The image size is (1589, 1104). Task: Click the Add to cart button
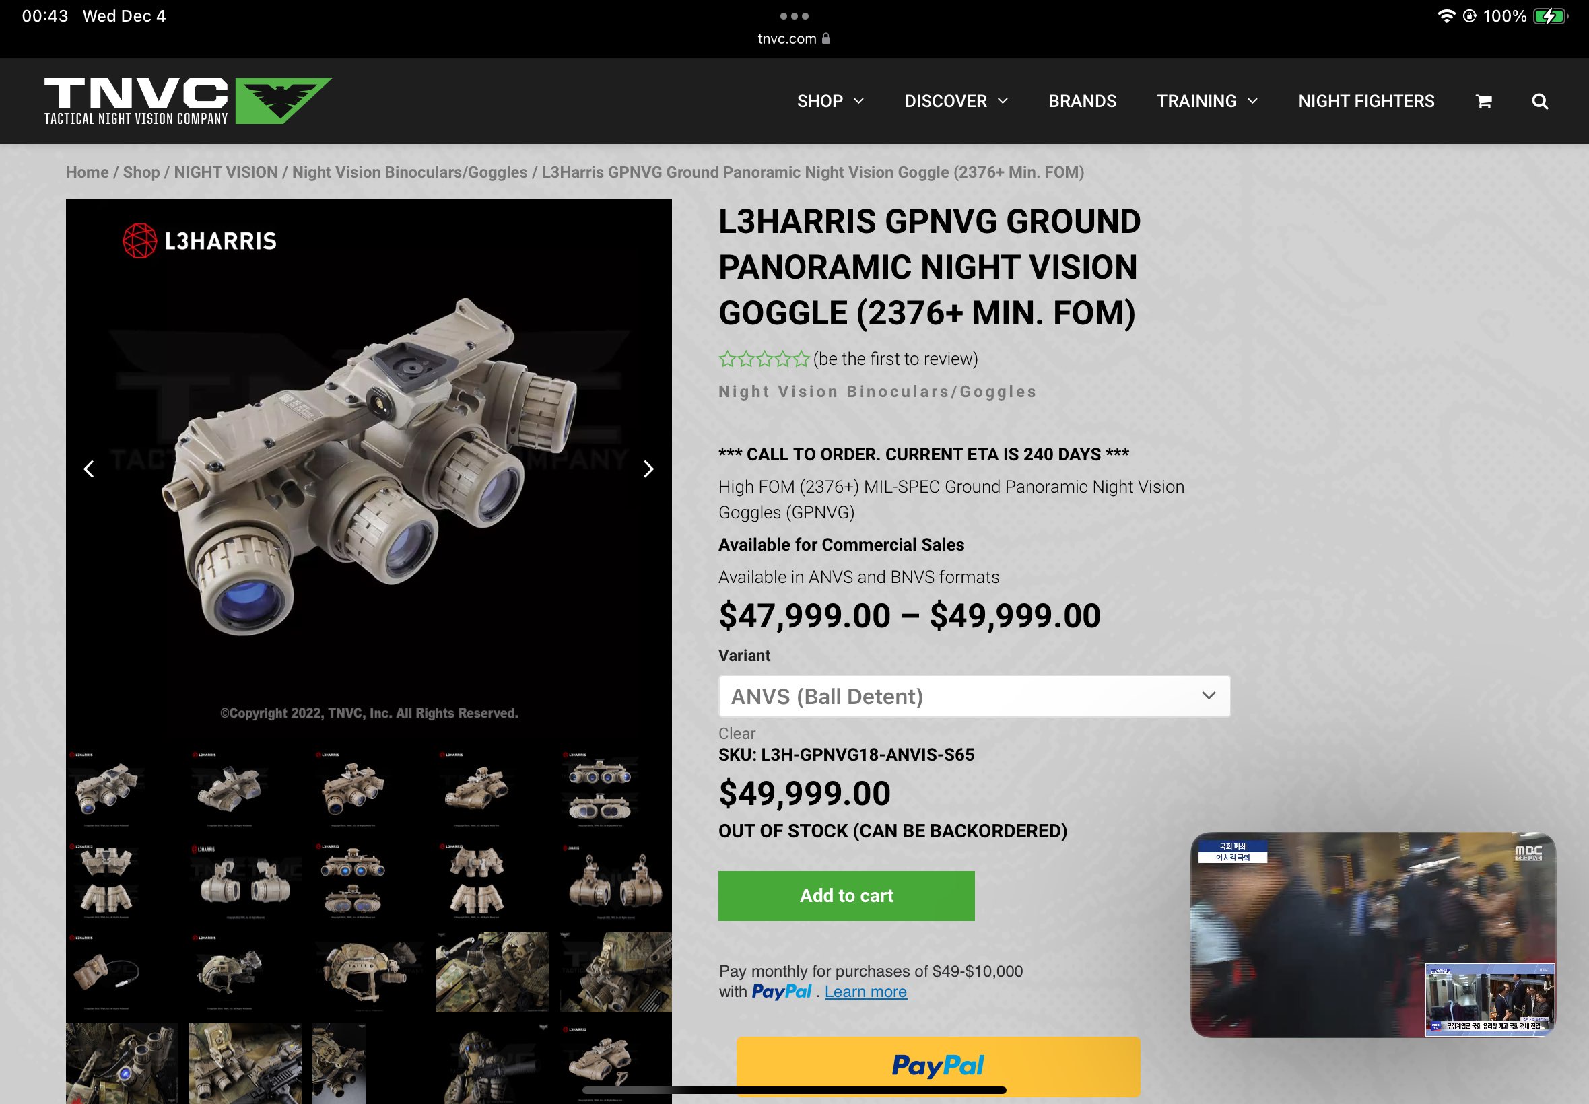846,896
